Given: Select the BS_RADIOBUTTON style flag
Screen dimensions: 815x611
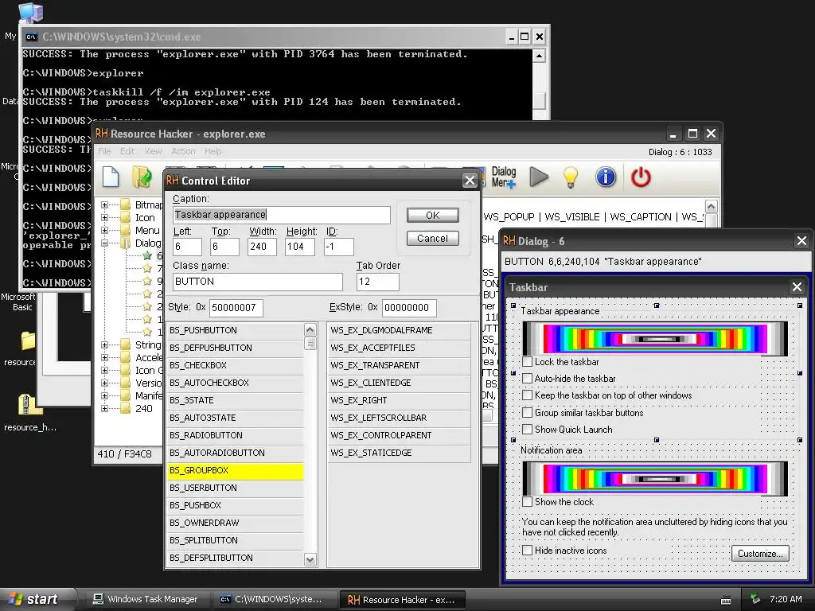Looking at the screenshot, I should [x=235, y=435].
